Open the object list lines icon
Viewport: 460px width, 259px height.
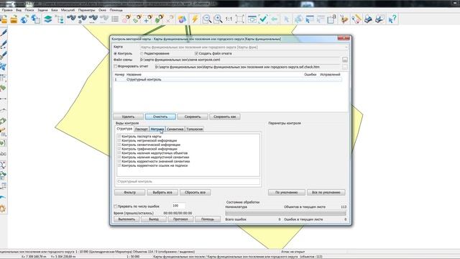pos(115,19)
